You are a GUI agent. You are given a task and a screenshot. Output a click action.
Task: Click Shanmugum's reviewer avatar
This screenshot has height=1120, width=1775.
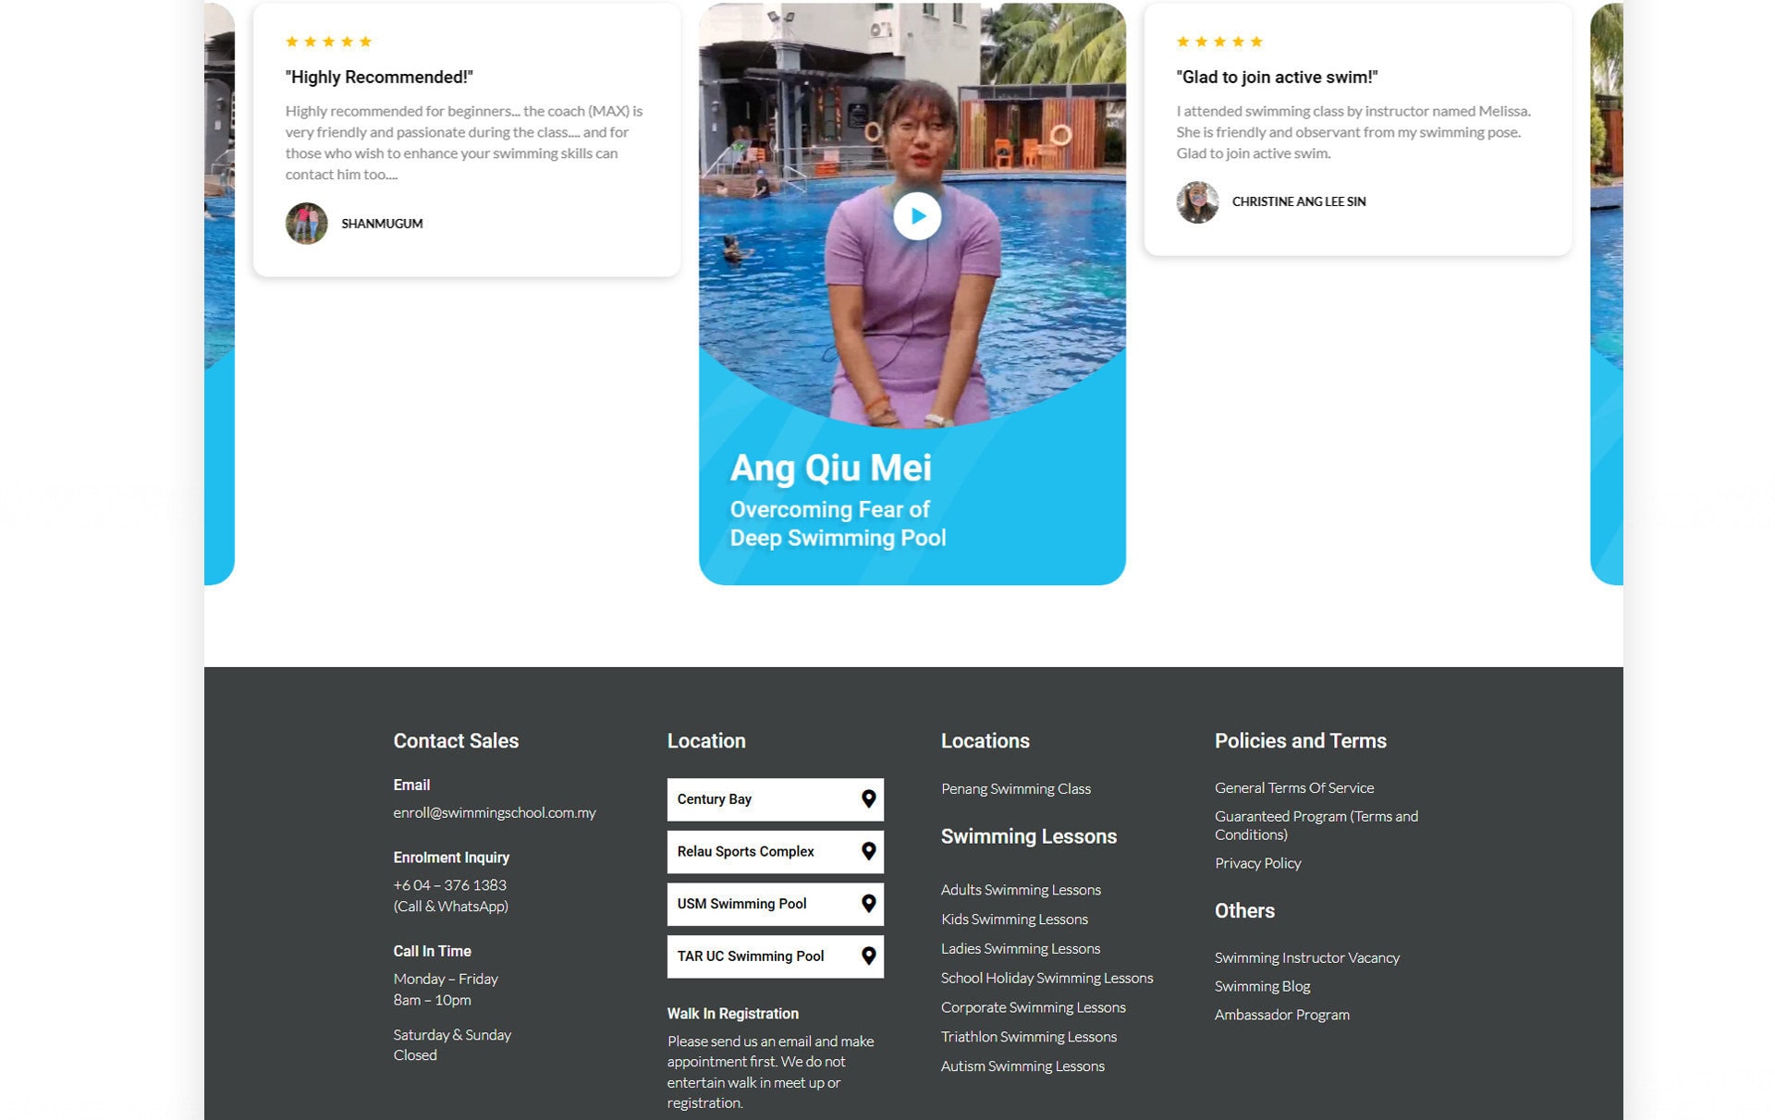pyautogui.click(x=306, y=223)
